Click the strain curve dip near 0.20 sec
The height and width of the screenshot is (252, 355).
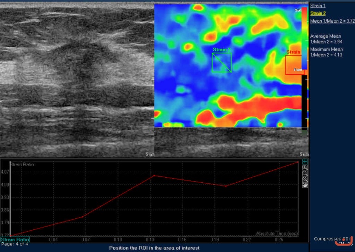[225, 186]
